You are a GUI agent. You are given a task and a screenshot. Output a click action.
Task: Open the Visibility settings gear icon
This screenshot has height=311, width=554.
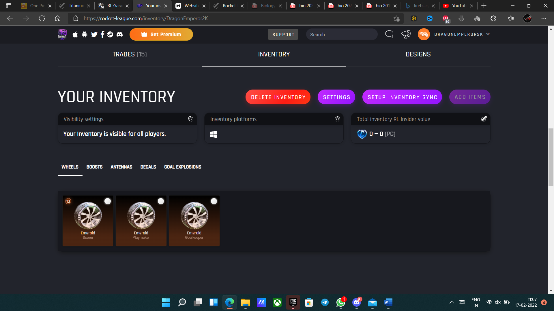click(190, 119)
